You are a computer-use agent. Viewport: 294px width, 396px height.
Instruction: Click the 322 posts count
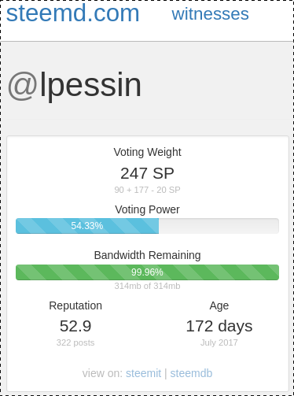click(x=75, y=342)
